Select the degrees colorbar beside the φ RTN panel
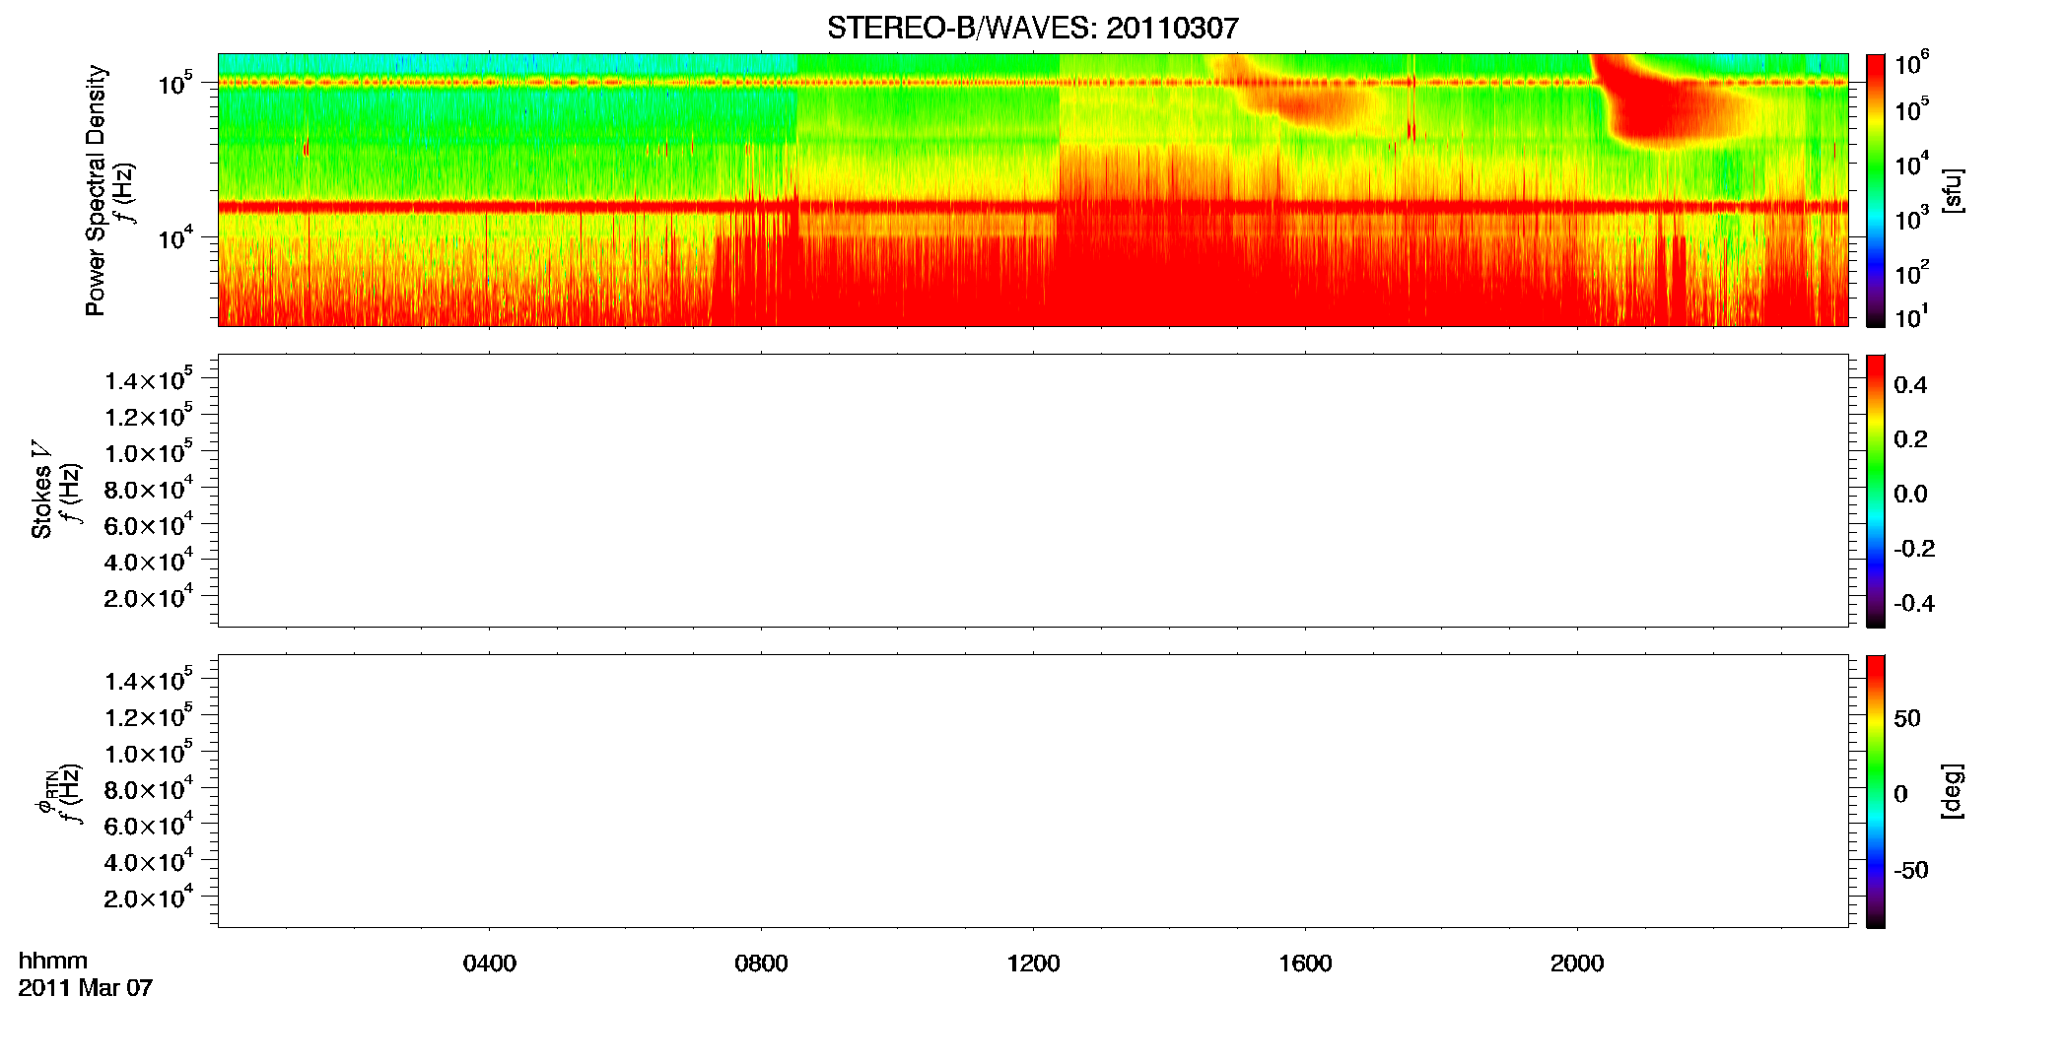The width and height of the screenshot is (2066, 1064). (1876, 791)
